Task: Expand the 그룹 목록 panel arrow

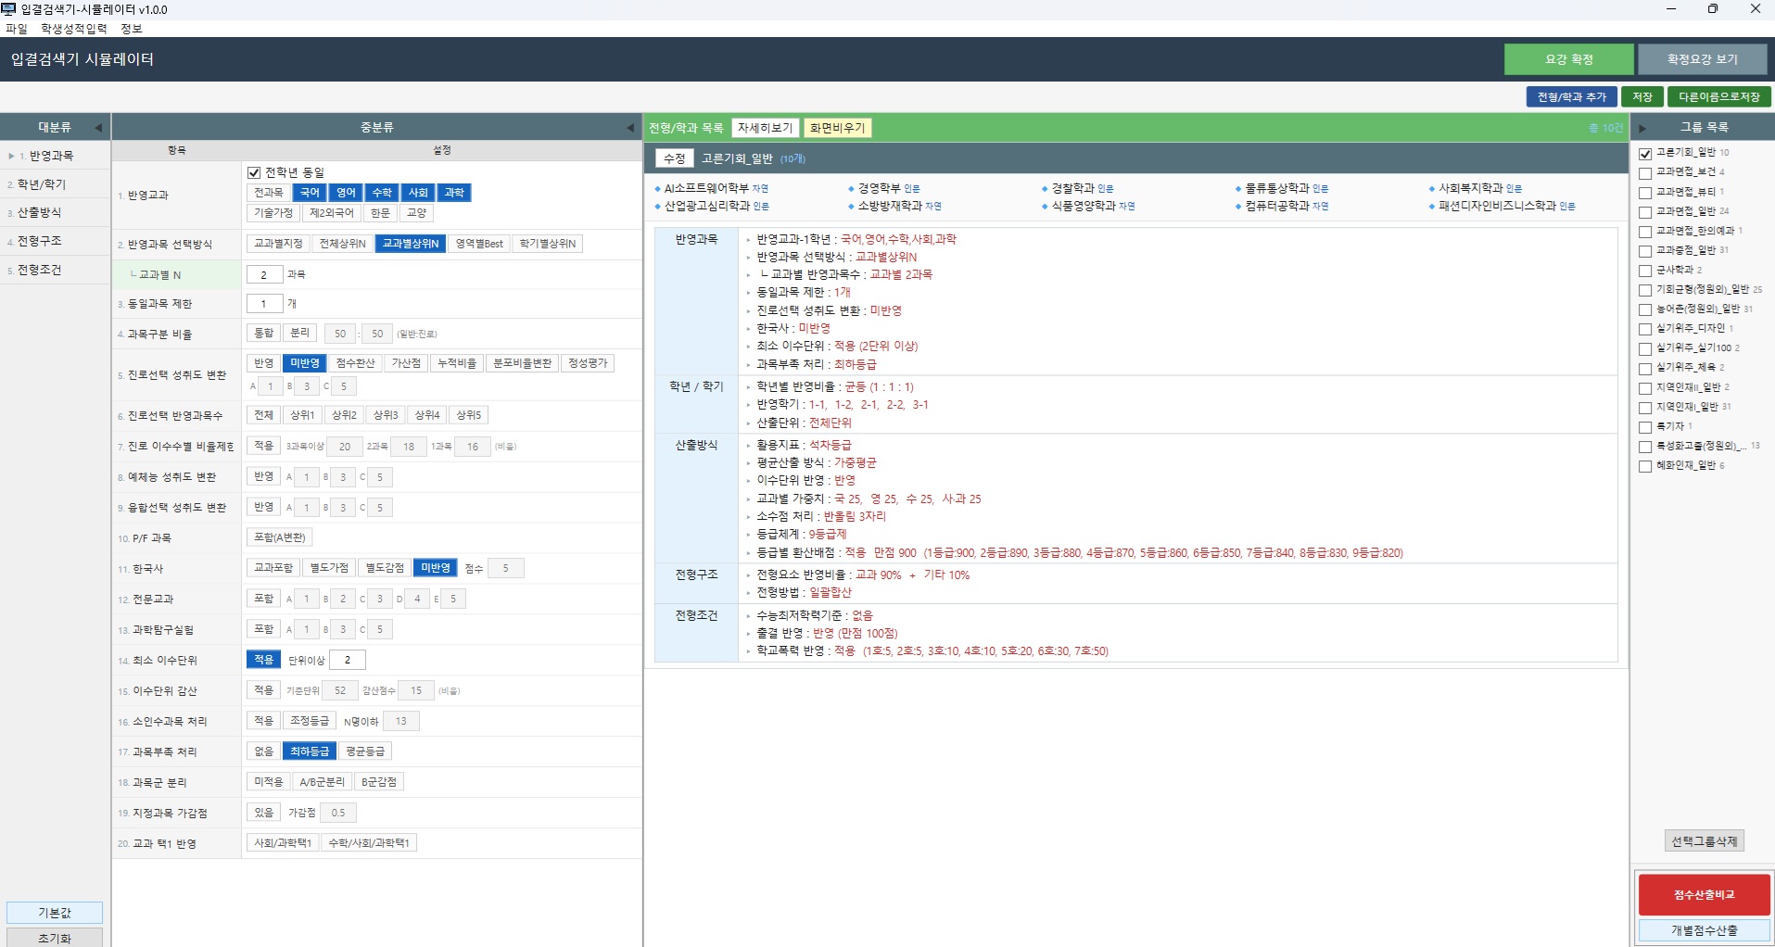Action: (x=1642, y=128)
